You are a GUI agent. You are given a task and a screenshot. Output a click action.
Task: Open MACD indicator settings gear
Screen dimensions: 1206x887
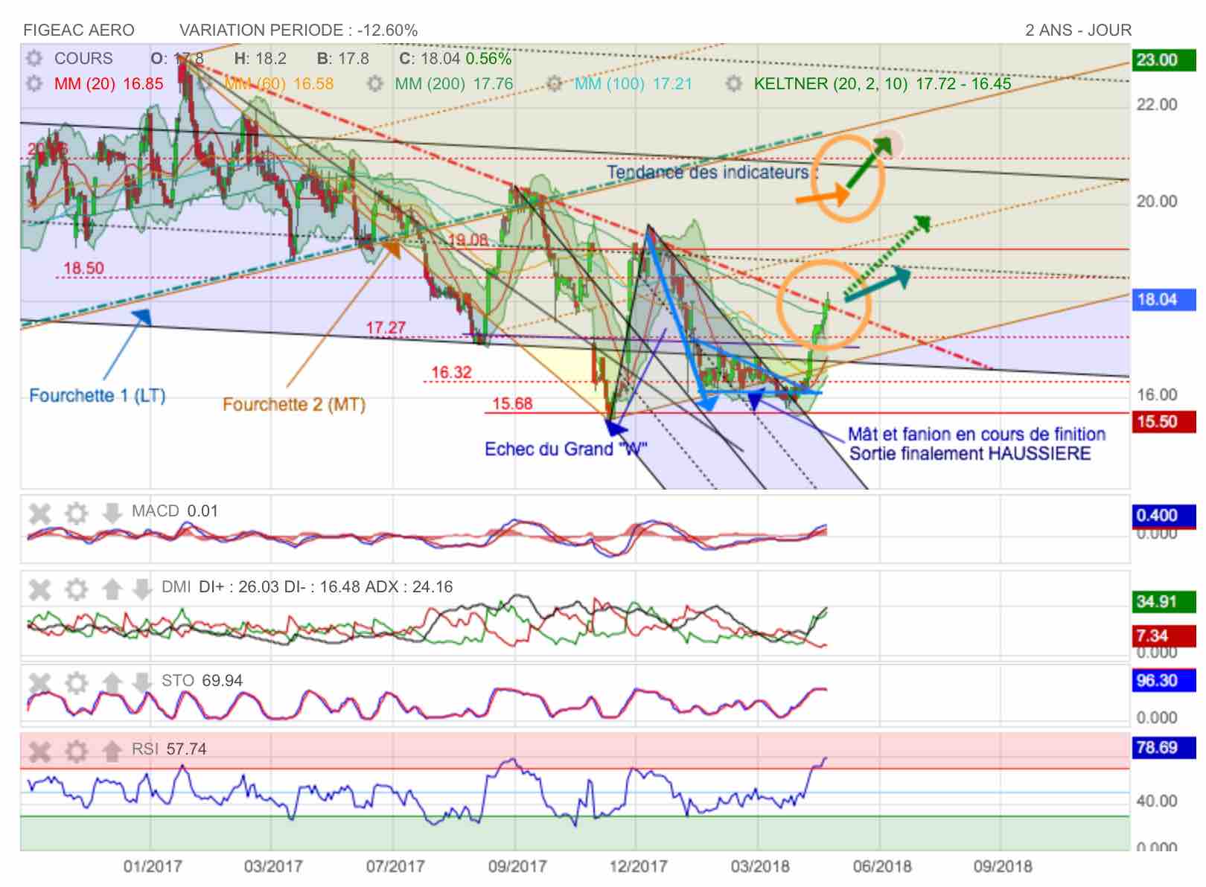[x=76, y=513]
